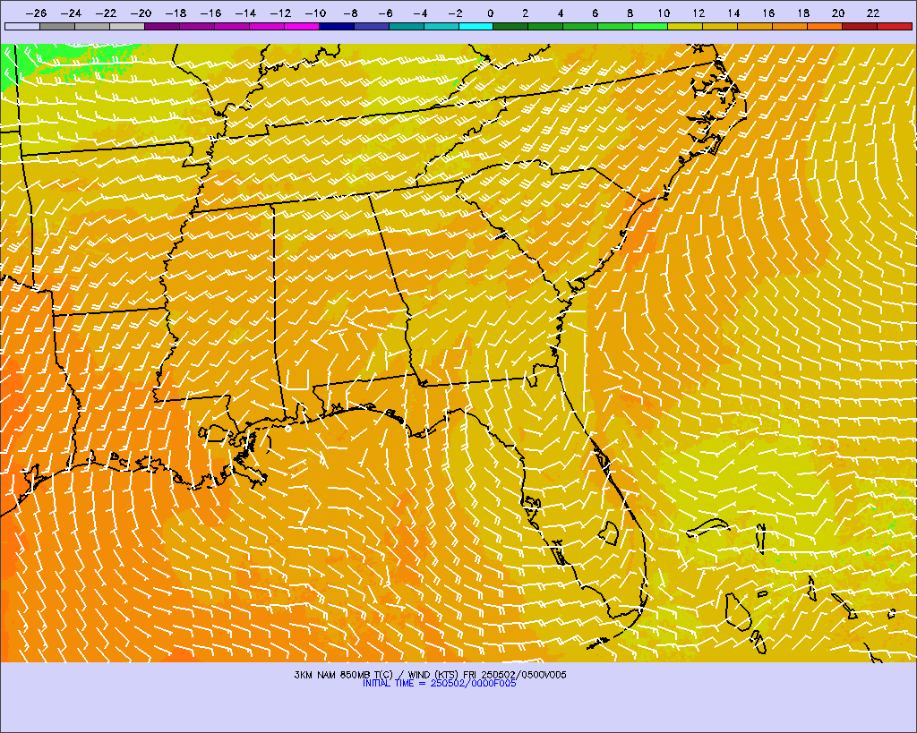Click the Lake Okeechobee outline in Florida
The image size is (917, 733).
pos(608,533)
